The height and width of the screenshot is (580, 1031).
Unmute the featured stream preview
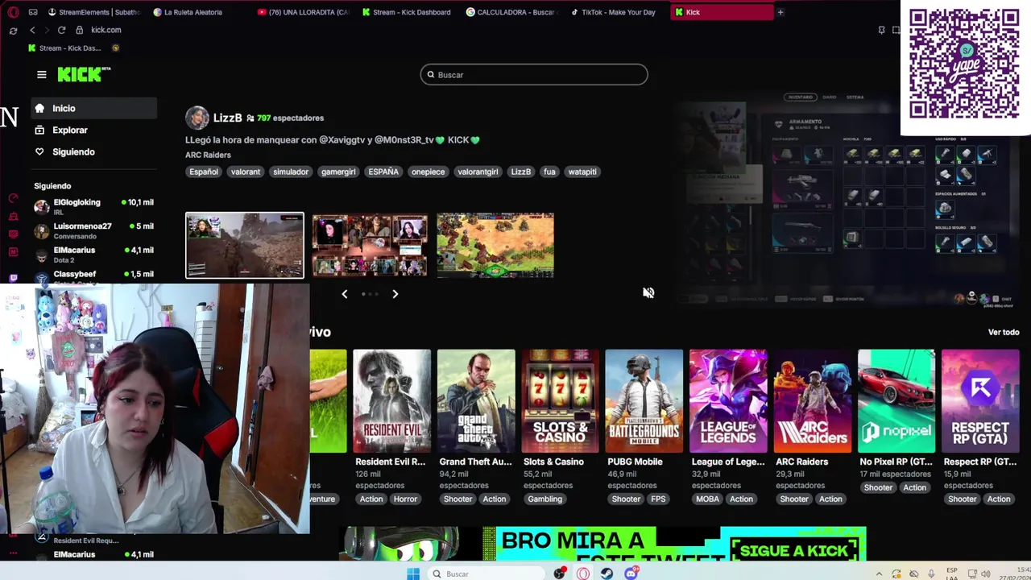[x=648, y=292]
